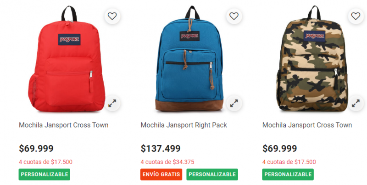Viewport: 367px width, 185px height.
Task: Open the blue Jansport Right Pack photo
Action: pos(189,58)
